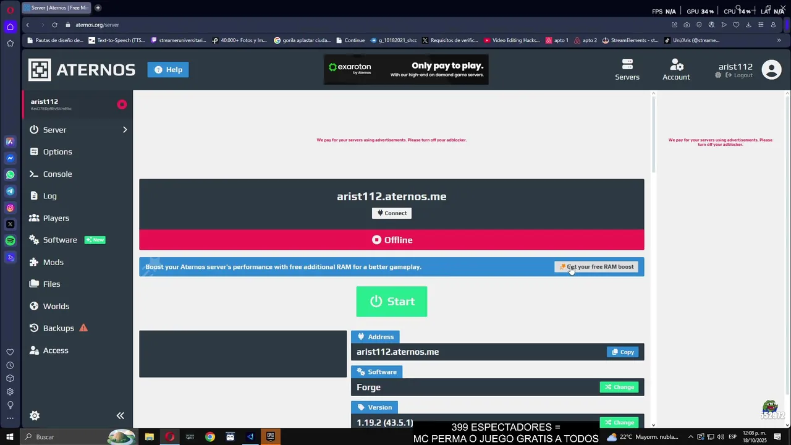Open Opera sidebar settings gear
The image size is (791, 445).
(x=10, y=392)
